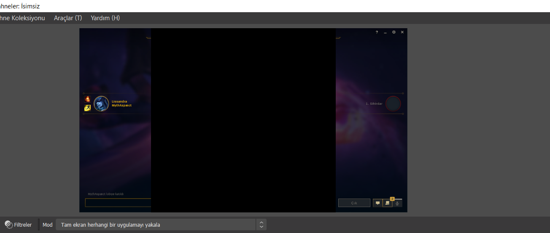
Task: Select the Flash summoner spell icon
Action: (x=87, y=108)
